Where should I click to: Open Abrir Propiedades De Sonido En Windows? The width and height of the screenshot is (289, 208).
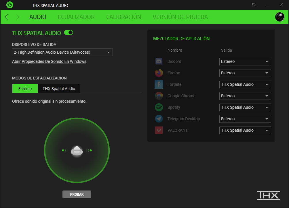49,61
